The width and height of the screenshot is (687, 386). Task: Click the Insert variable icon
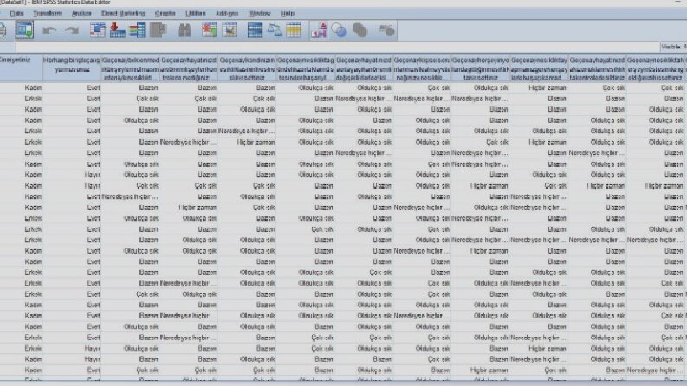pyautogui.click(x=230, y=29)
